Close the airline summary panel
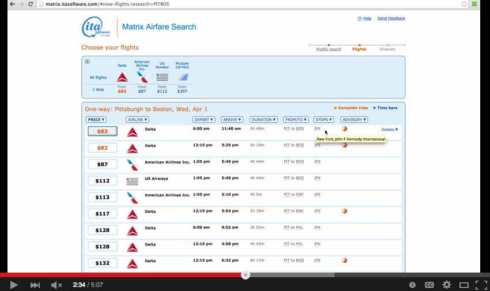490x291 pixels. point(87,62)
